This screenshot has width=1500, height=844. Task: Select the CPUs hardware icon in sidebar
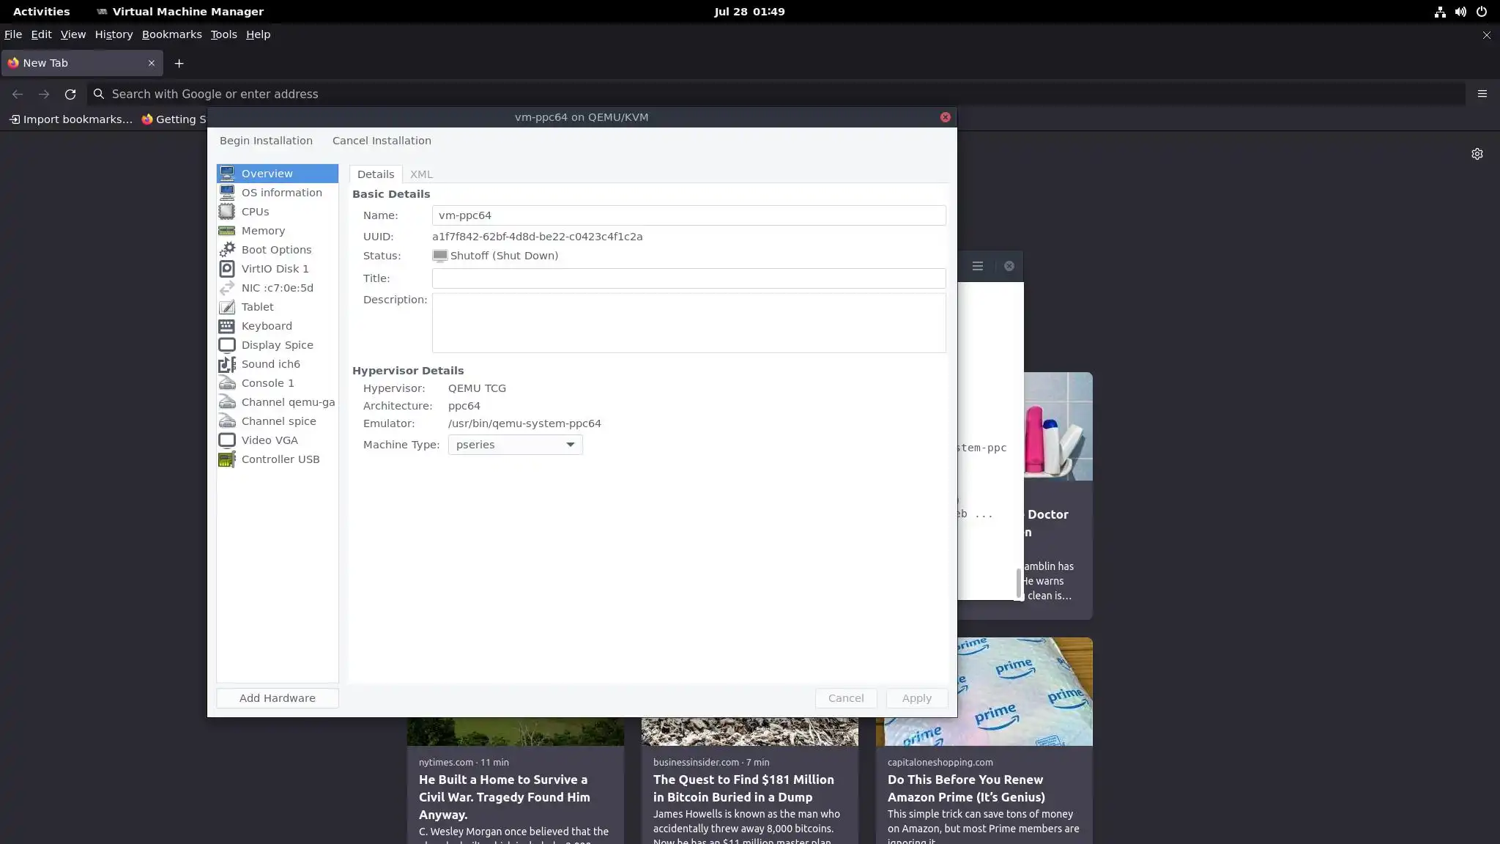(x=227, y=212)
